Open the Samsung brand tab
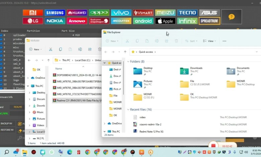 55,13
